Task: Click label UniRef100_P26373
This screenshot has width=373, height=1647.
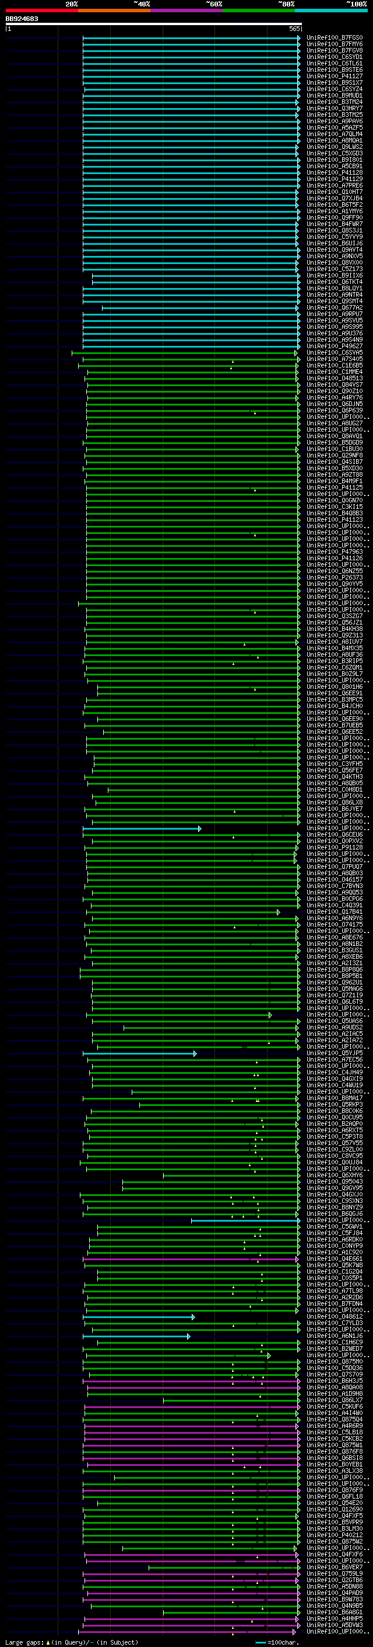Action: pyautogui.click(x=335, y=577)
